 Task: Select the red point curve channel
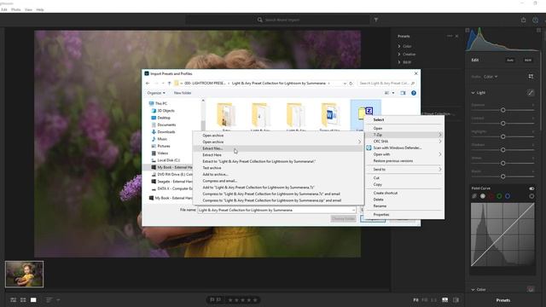(x=491, y=196)
